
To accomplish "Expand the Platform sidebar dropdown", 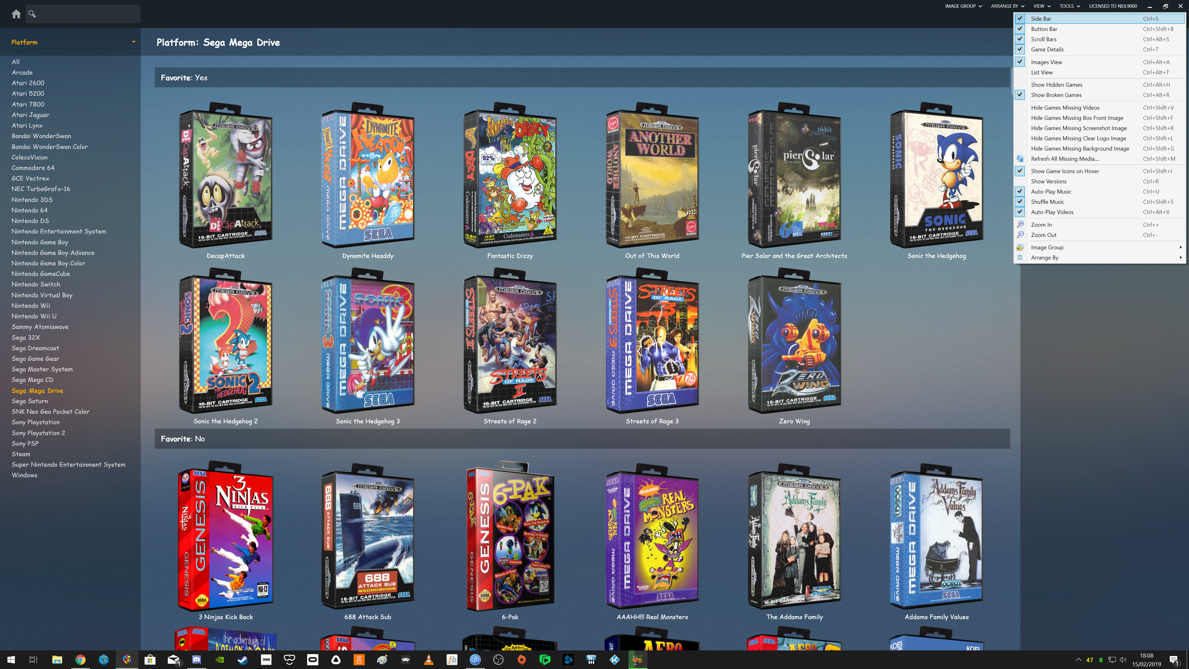I will [133, 42].
